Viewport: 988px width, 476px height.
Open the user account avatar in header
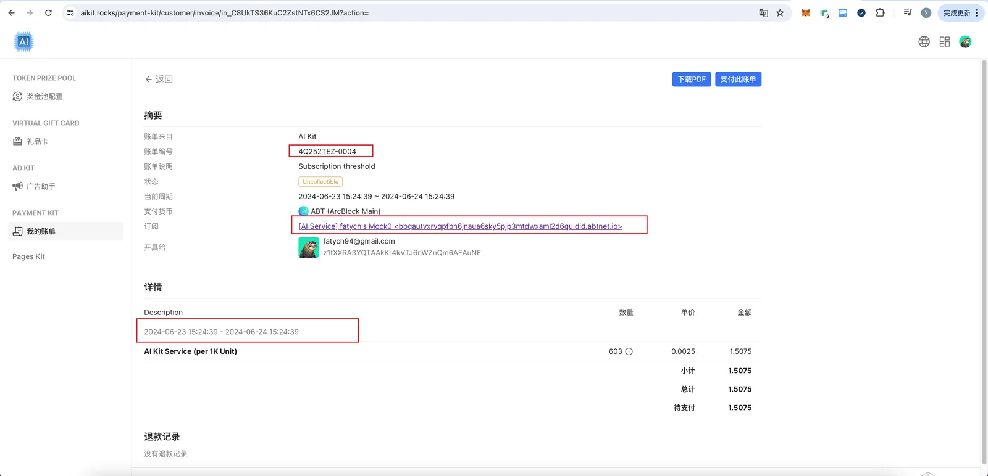point(965,41)
